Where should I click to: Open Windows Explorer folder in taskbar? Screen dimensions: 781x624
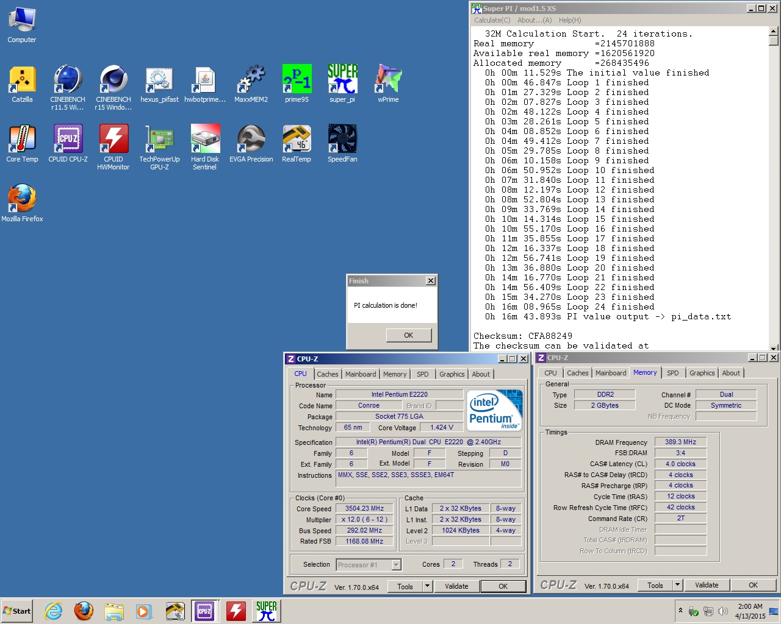coord(113,611)
